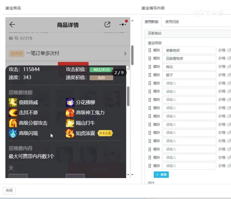The height and width of the screenshot is (199, 231).
Task: Click the 关闭 button at bottom left
Action: point(9,190)
